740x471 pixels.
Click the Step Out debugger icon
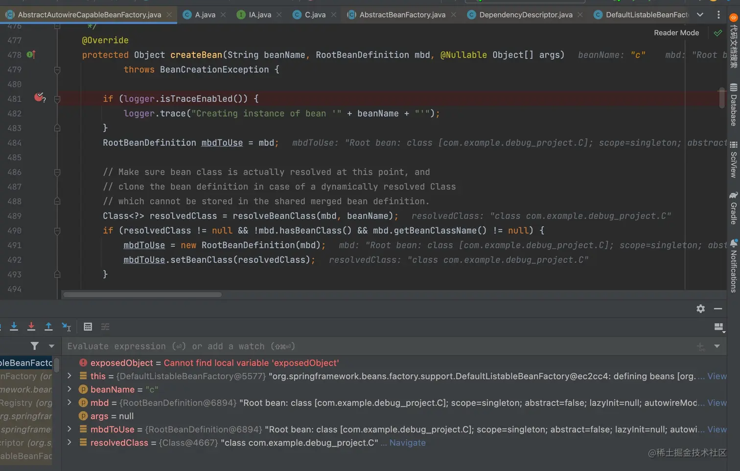click(x=48, y=326)
